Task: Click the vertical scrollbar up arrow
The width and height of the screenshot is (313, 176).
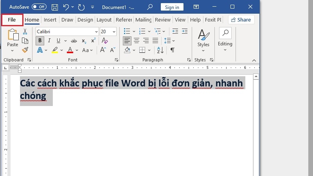Action: [x=256, y=76]
